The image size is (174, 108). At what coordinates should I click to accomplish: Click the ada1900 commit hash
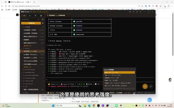(x=79, y=22)
